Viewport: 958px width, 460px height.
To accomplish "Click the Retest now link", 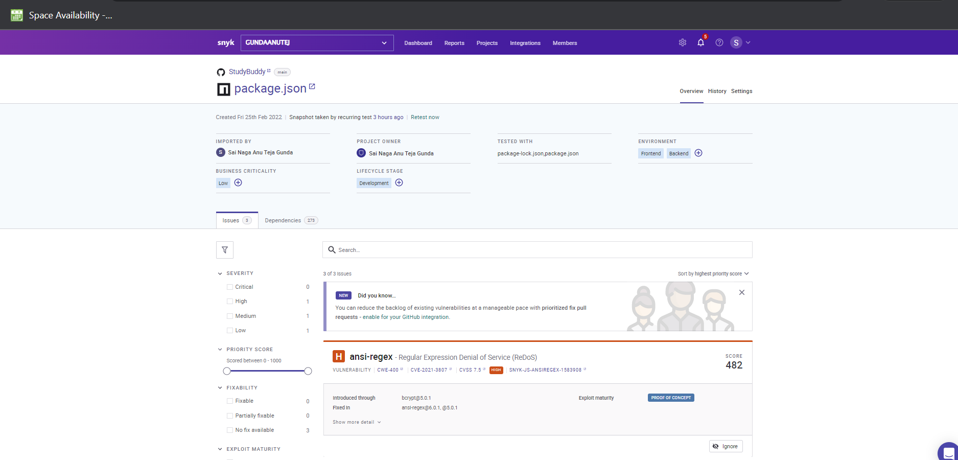I will pyautogui.click(x=425, y=117).
